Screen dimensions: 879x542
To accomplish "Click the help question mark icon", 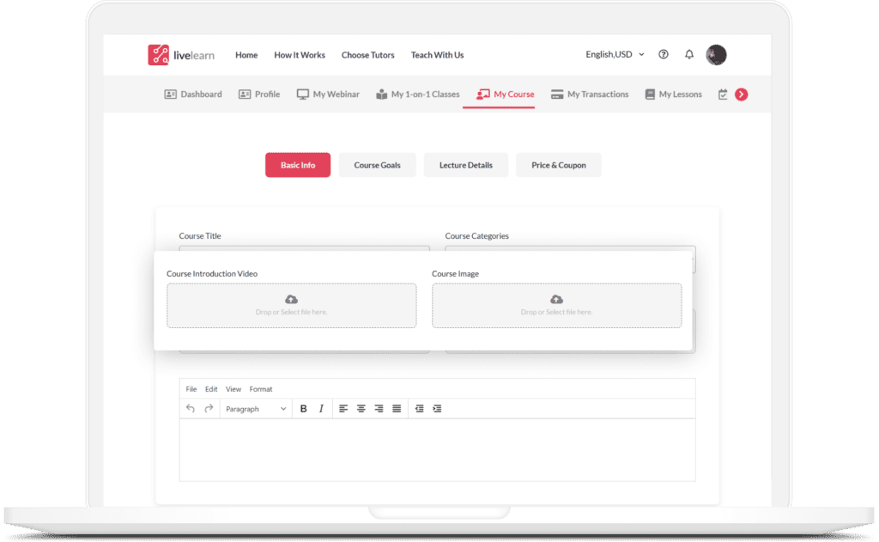I will coord(663,54).
